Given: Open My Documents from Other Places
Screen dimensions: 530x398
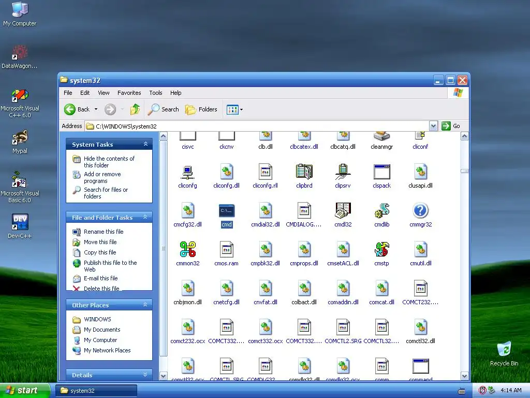Looking at the screenshot, I should tap(102, 330).
